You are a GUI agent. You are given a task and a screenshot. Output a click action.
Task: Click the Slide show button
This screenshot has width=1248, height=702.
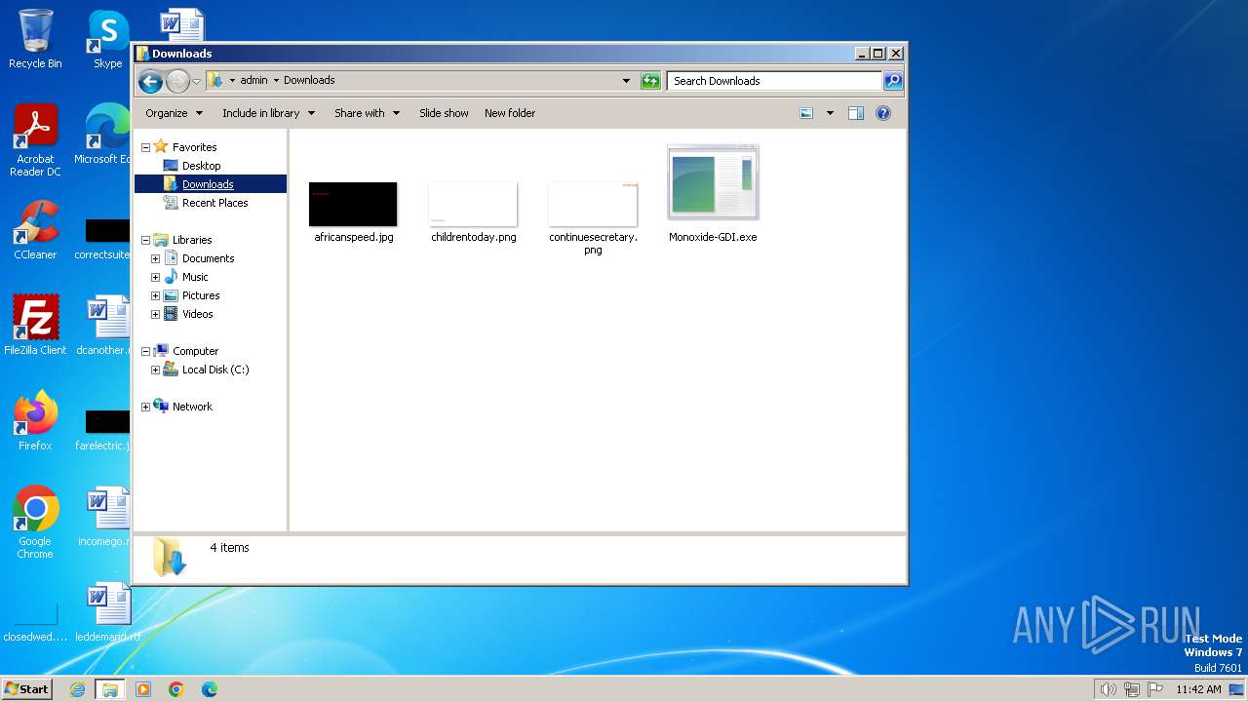[444, 113]
